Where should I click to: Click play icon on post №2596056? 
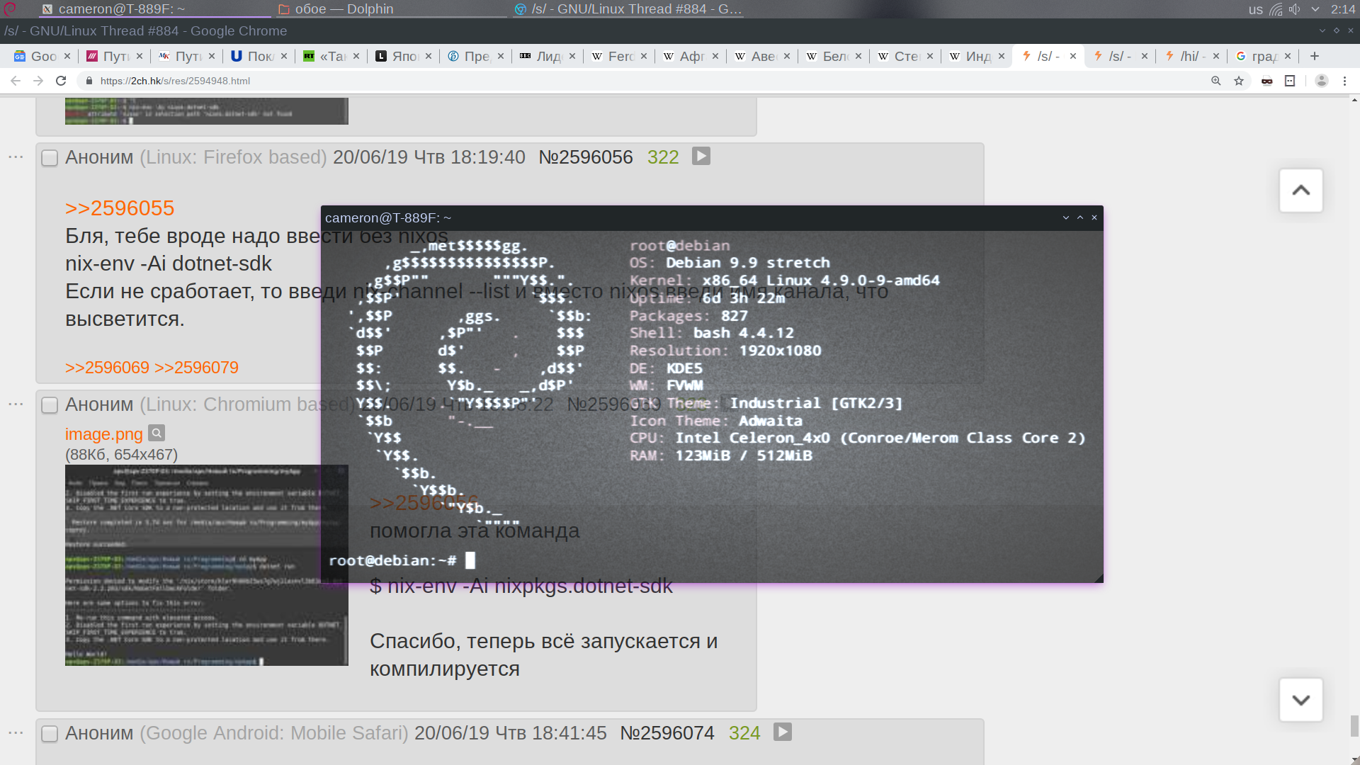coord(701,156)
